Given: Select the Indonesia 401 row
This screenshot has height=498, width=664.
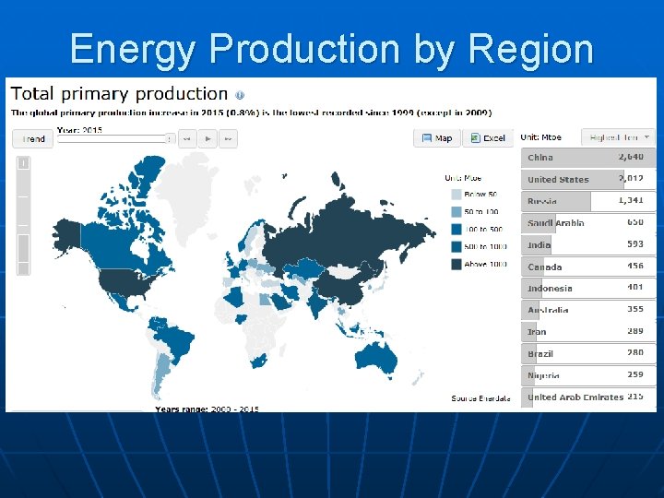Looking at the screenshot, I should pyautogui.click(x=588, y=289).
